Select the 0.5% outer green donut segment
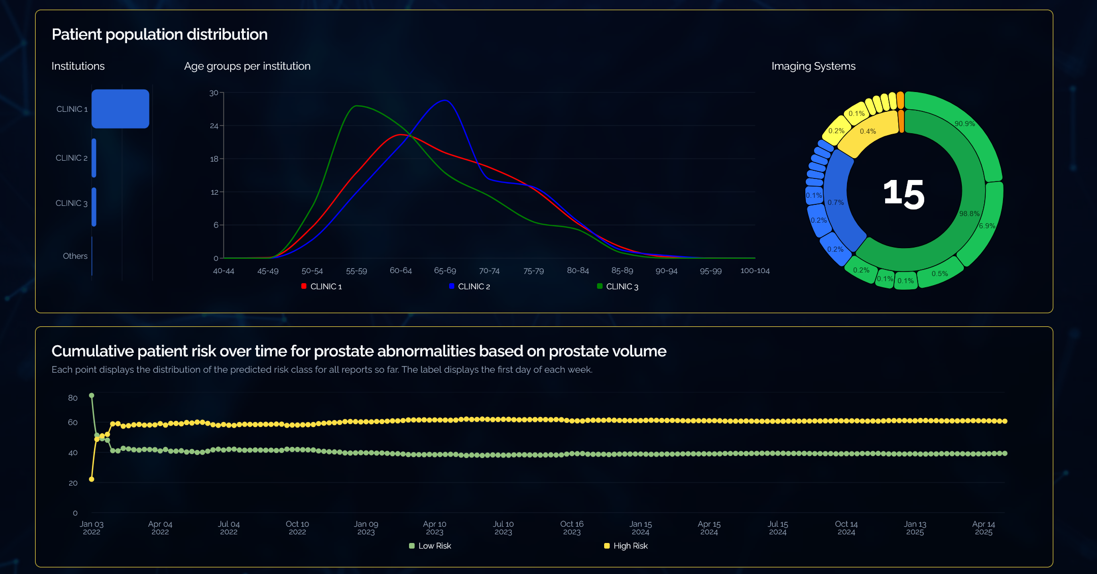 (940, 274)
